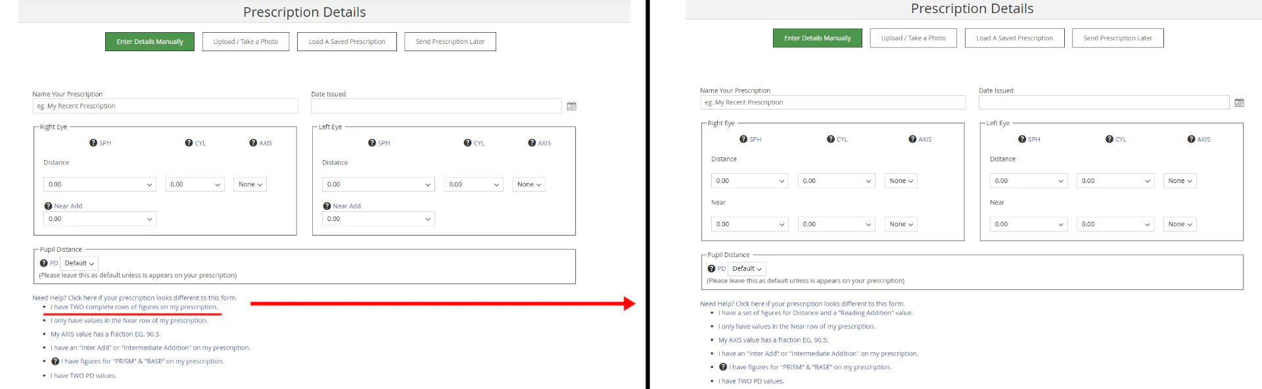Open Left Eye Near CYL dropdown, right form

pyautogui.click(x=1115, y=224)
